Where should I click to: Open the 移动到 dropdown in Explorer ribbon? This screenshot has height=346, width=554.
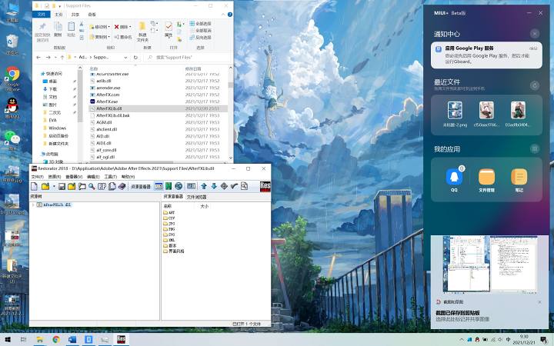coord(99,27)
